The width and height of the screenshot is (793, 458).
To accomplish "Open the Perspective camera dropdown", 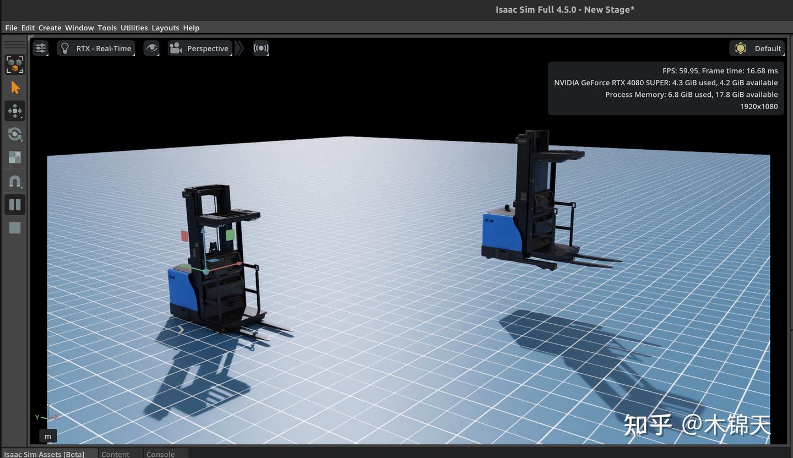I will 200,48.
